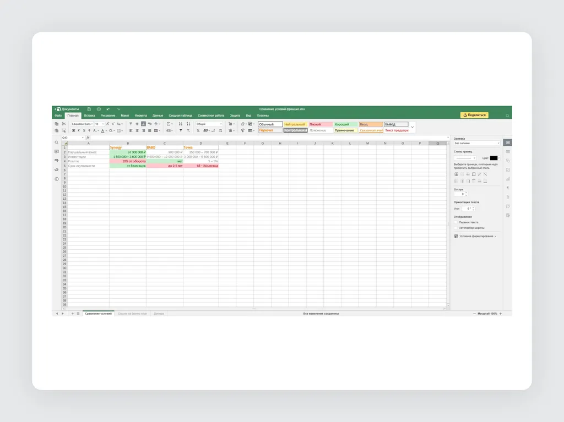Open the 'Ссылка на бизнес-план' sheet tab
Image resolution: width=564 pixels, height=422 pixels.
(132, 314)
